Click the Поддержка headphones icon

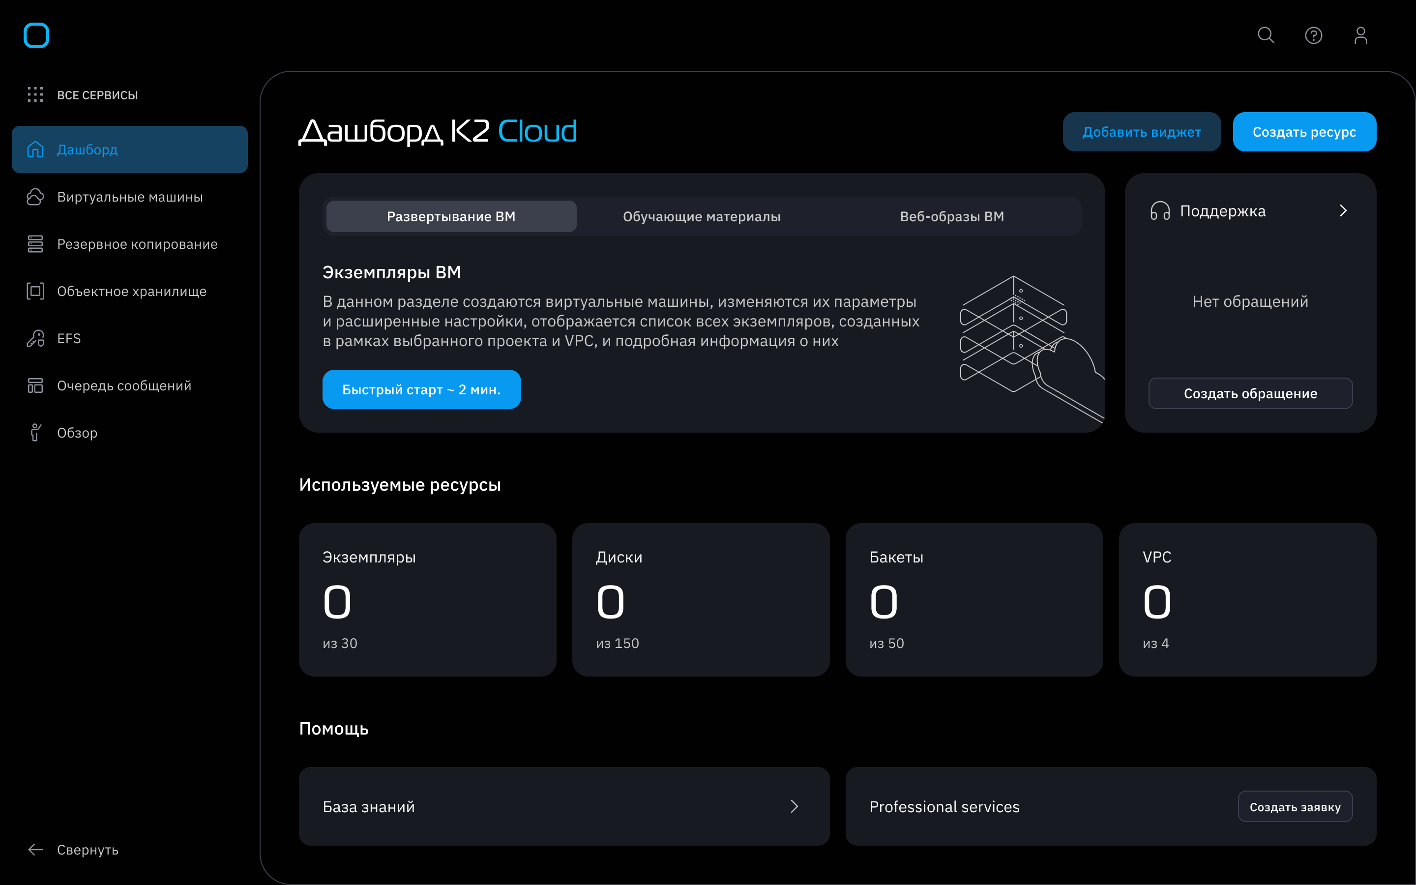[x=1160, y=211]
